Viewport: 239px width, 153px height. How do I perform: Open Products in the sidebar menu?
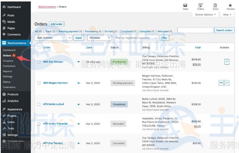pyautogui.click(x=13, y=94)
